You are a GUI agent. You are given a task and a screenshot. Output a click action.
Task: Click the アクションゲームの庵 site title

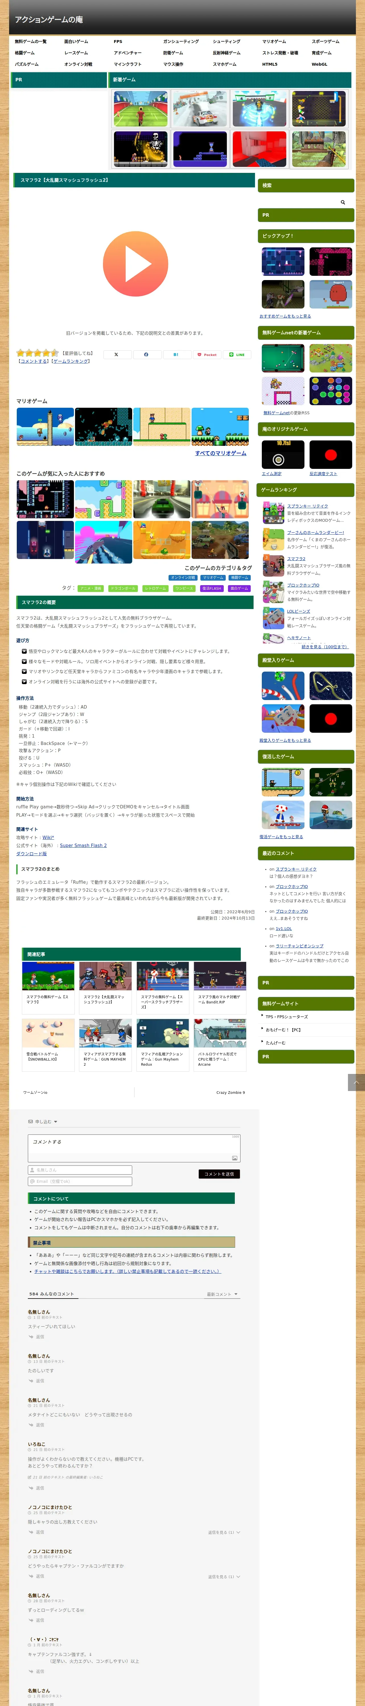[x=48, y=19]
